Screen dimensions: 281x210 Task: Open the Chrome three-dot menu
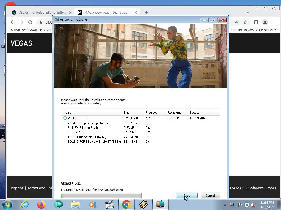pos(274,22)
